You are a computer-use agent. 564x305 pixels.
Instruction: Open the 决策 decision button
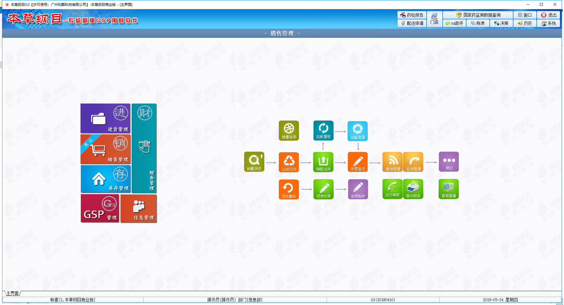(x=501, y=23)
